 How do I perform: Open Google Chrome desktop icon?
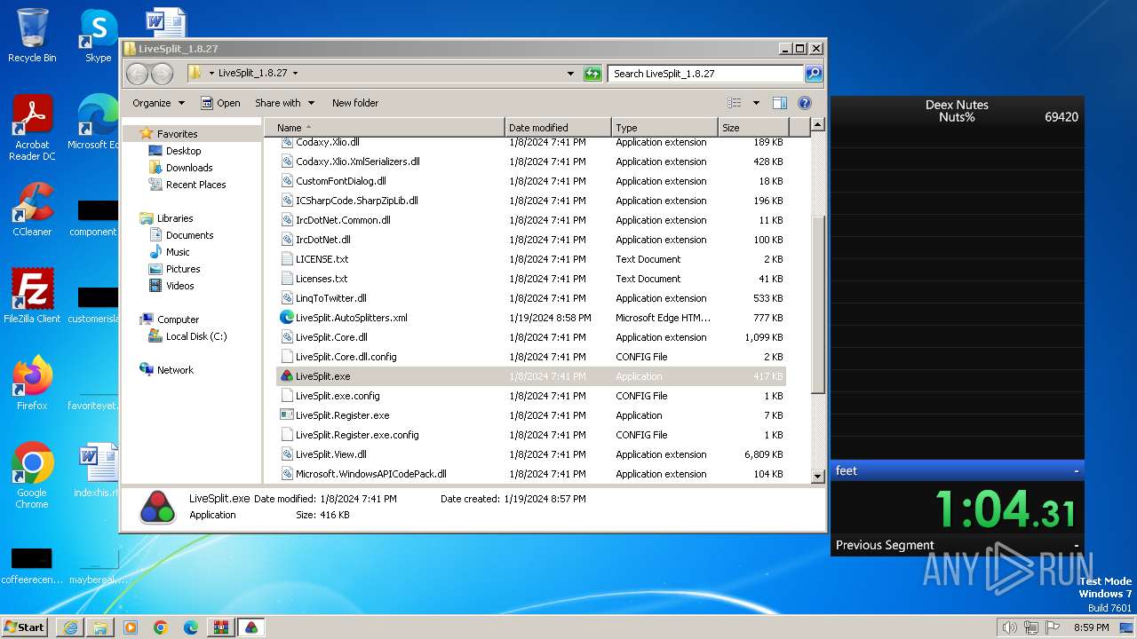[32, 476]
